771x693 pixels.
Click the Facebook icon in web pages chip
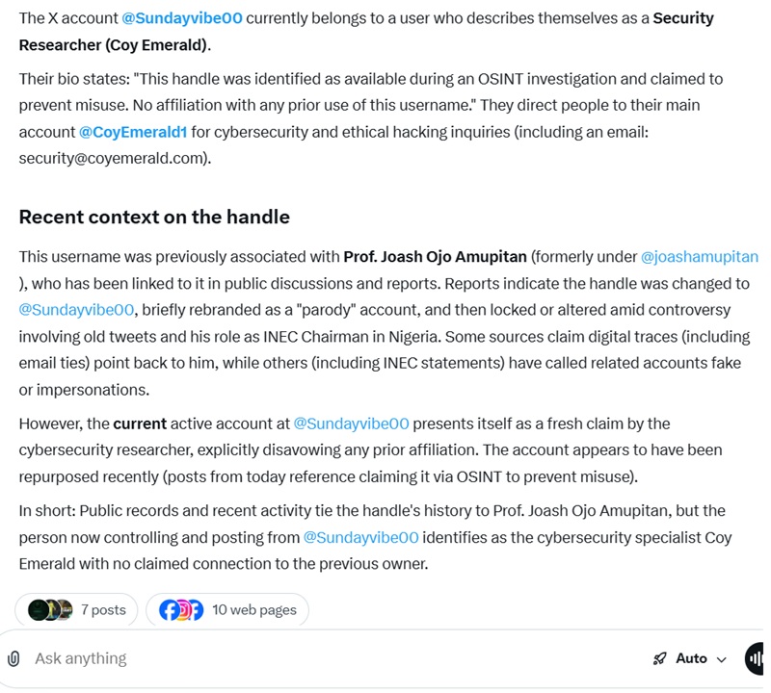click(170, 609)
